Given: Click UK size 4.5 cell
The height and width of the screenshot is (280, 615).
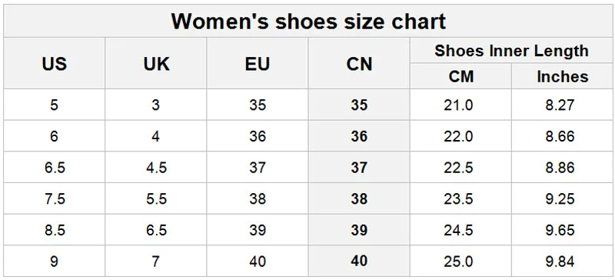Looking at the screenshot, I should pyautogui.click(x=157, y=167).
